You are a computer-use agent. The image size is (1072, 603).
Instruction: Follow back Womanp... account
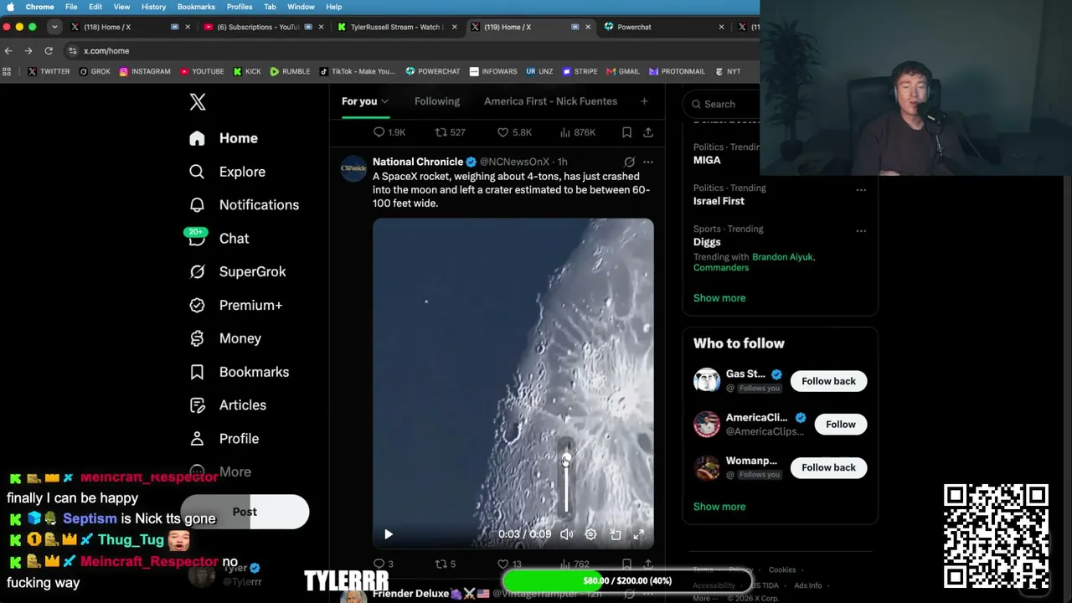[828, 468]
